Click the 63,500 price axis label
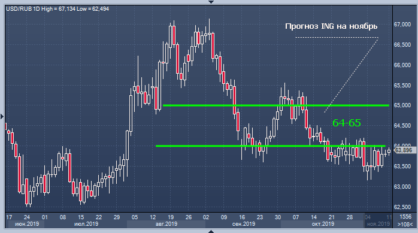Viewport: 418px width, 233px height. click(x=402, y=167)
